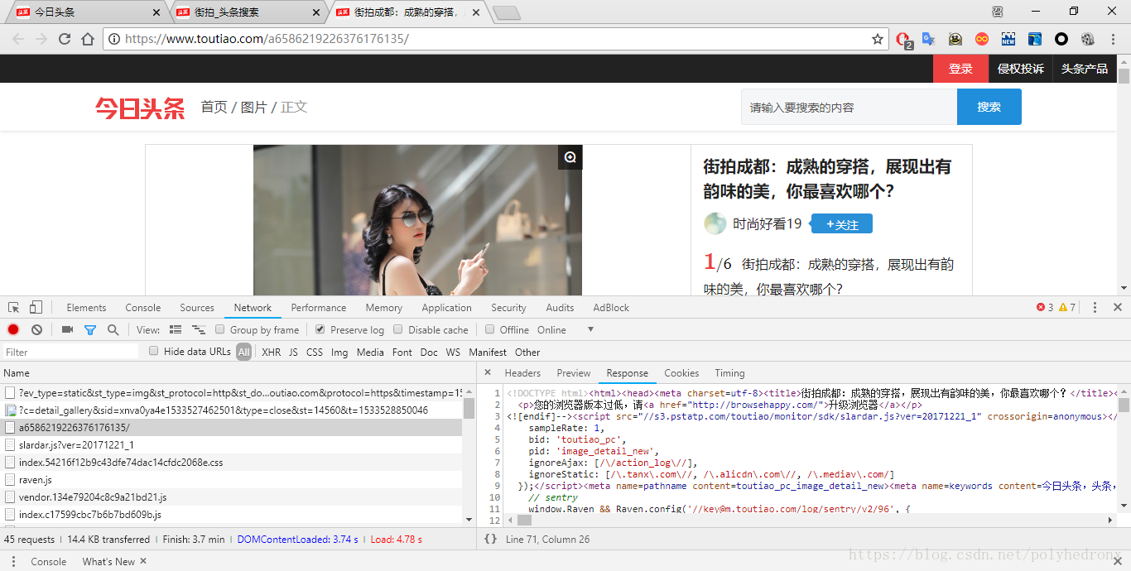Open 侵权投诉 link in top bar
This screenshot has height=571, width=1131.
coord(1021,69)
